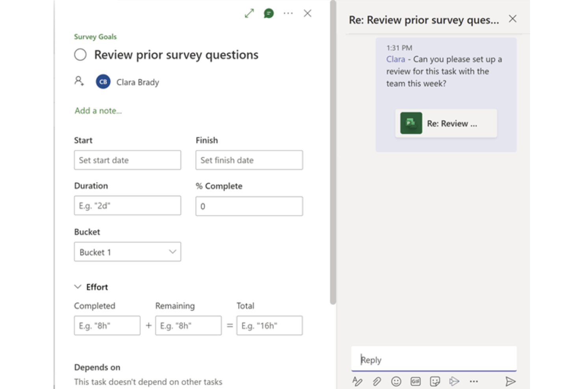This screenshot has width=583, height=389.
Task: Open the Survey Goals project link
Action: pos(95,37)
